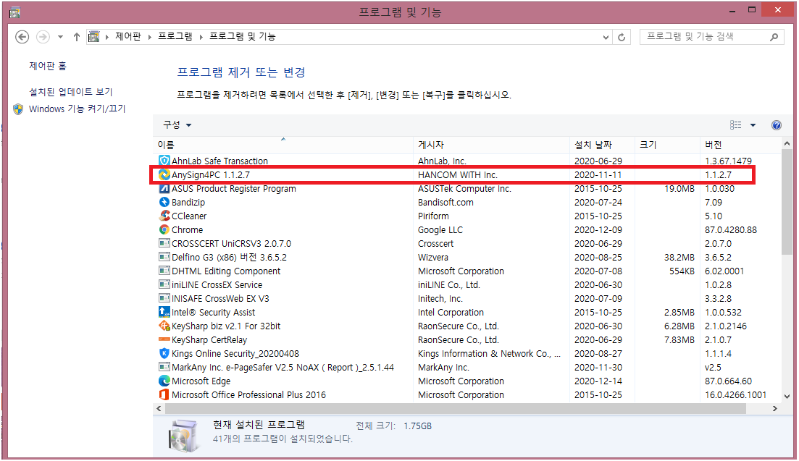Click the 프로그램 breadcrumb
The image size is (799, 461).
175,37
